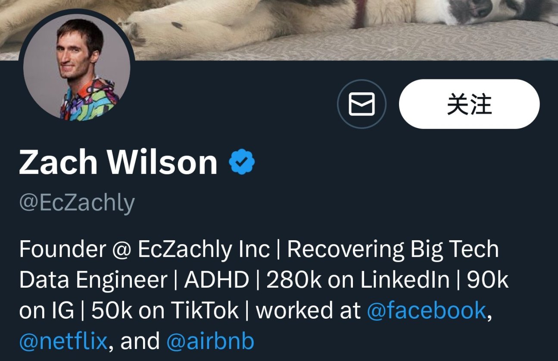The width and height of the screenshot is (558, 361).
Task: Go to the @airbnb mention link
Action: pyautogui.click(x=210, y=341)
